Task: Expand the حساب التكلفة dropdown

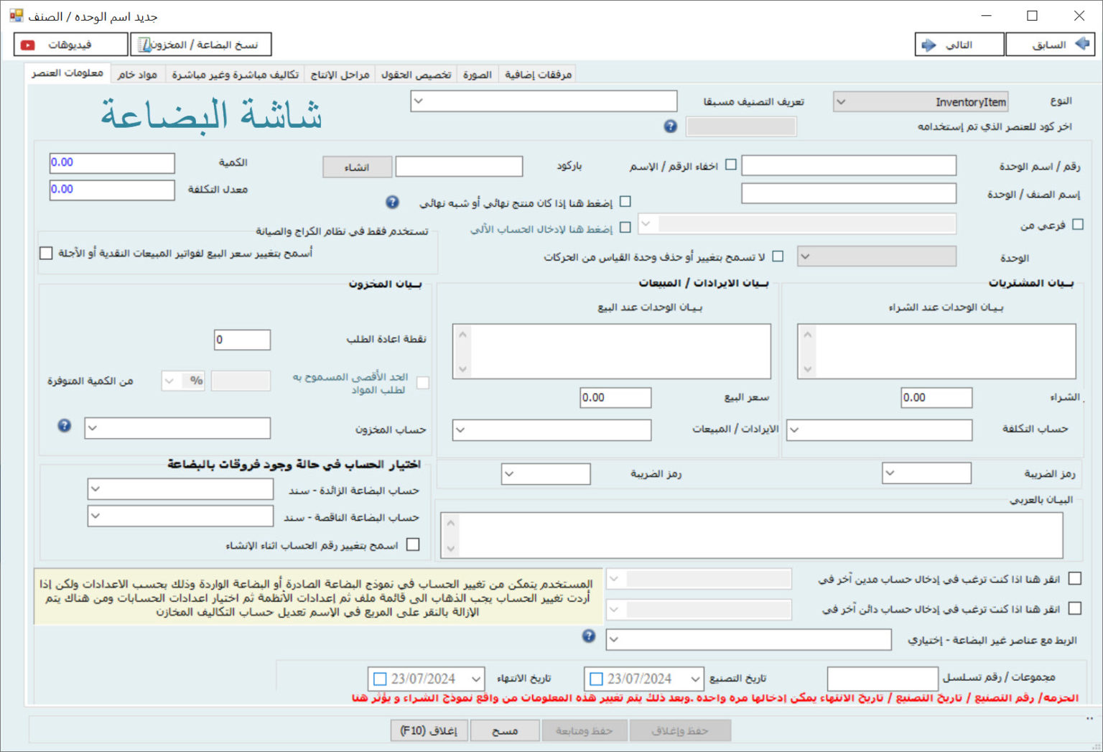Action: [794, 430]
